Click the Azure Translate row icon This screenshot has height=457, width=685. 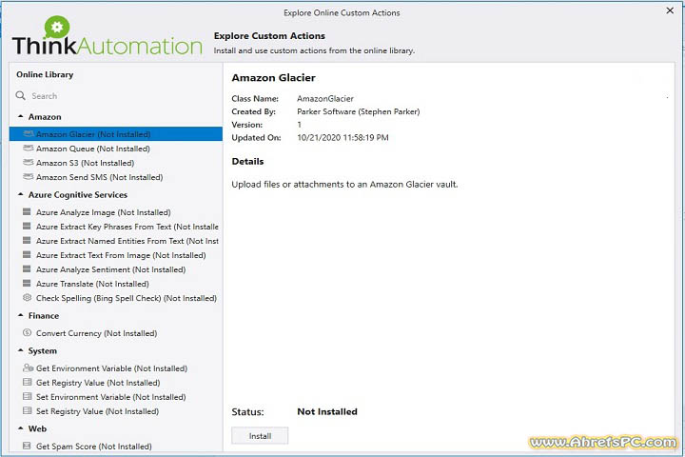[x=27, y=284]
